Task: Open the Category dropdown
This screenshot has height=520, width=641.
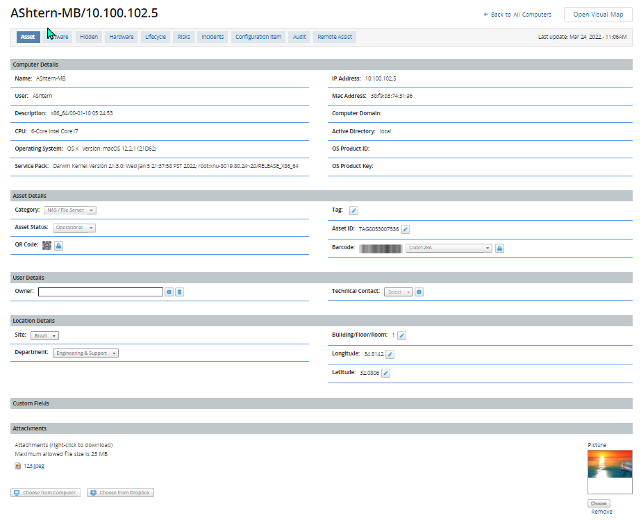Action: coord(70,210)
